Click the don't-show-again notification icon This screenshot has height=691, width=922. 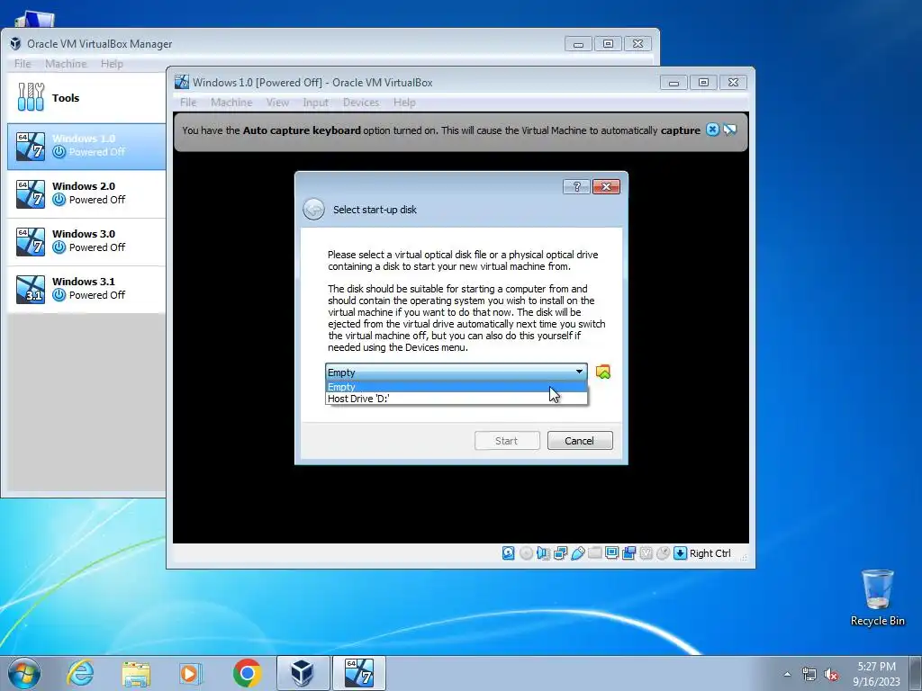[x=729, y=130]
